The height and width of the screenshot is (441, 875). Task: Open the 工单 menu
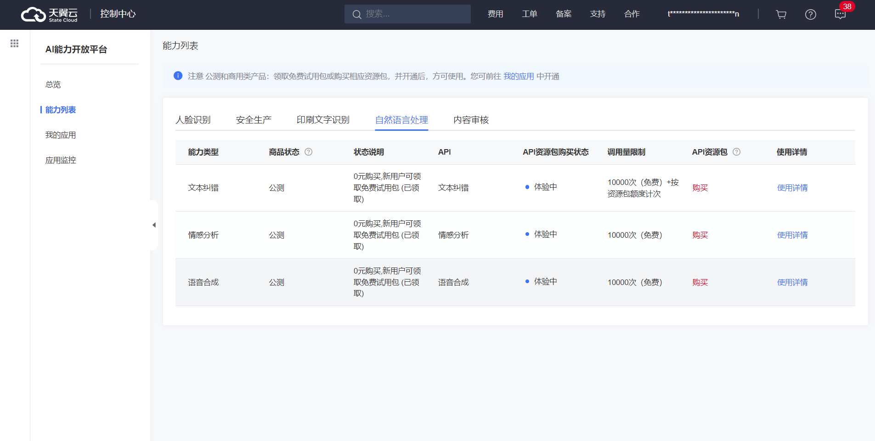530,14
